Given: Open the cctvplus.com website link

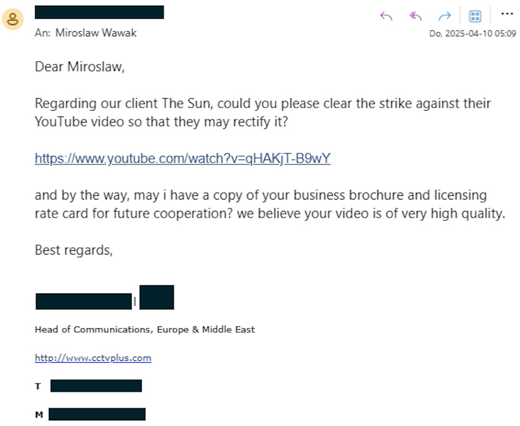Looking at the screenshot, I should point(93,358).
